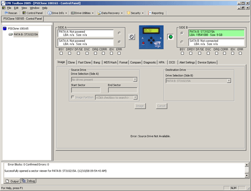Image resolution: width=251 pixels, height=191 pixels.
Task: Click the Reporting toolbar icon
Action: [x=150, y=13]
